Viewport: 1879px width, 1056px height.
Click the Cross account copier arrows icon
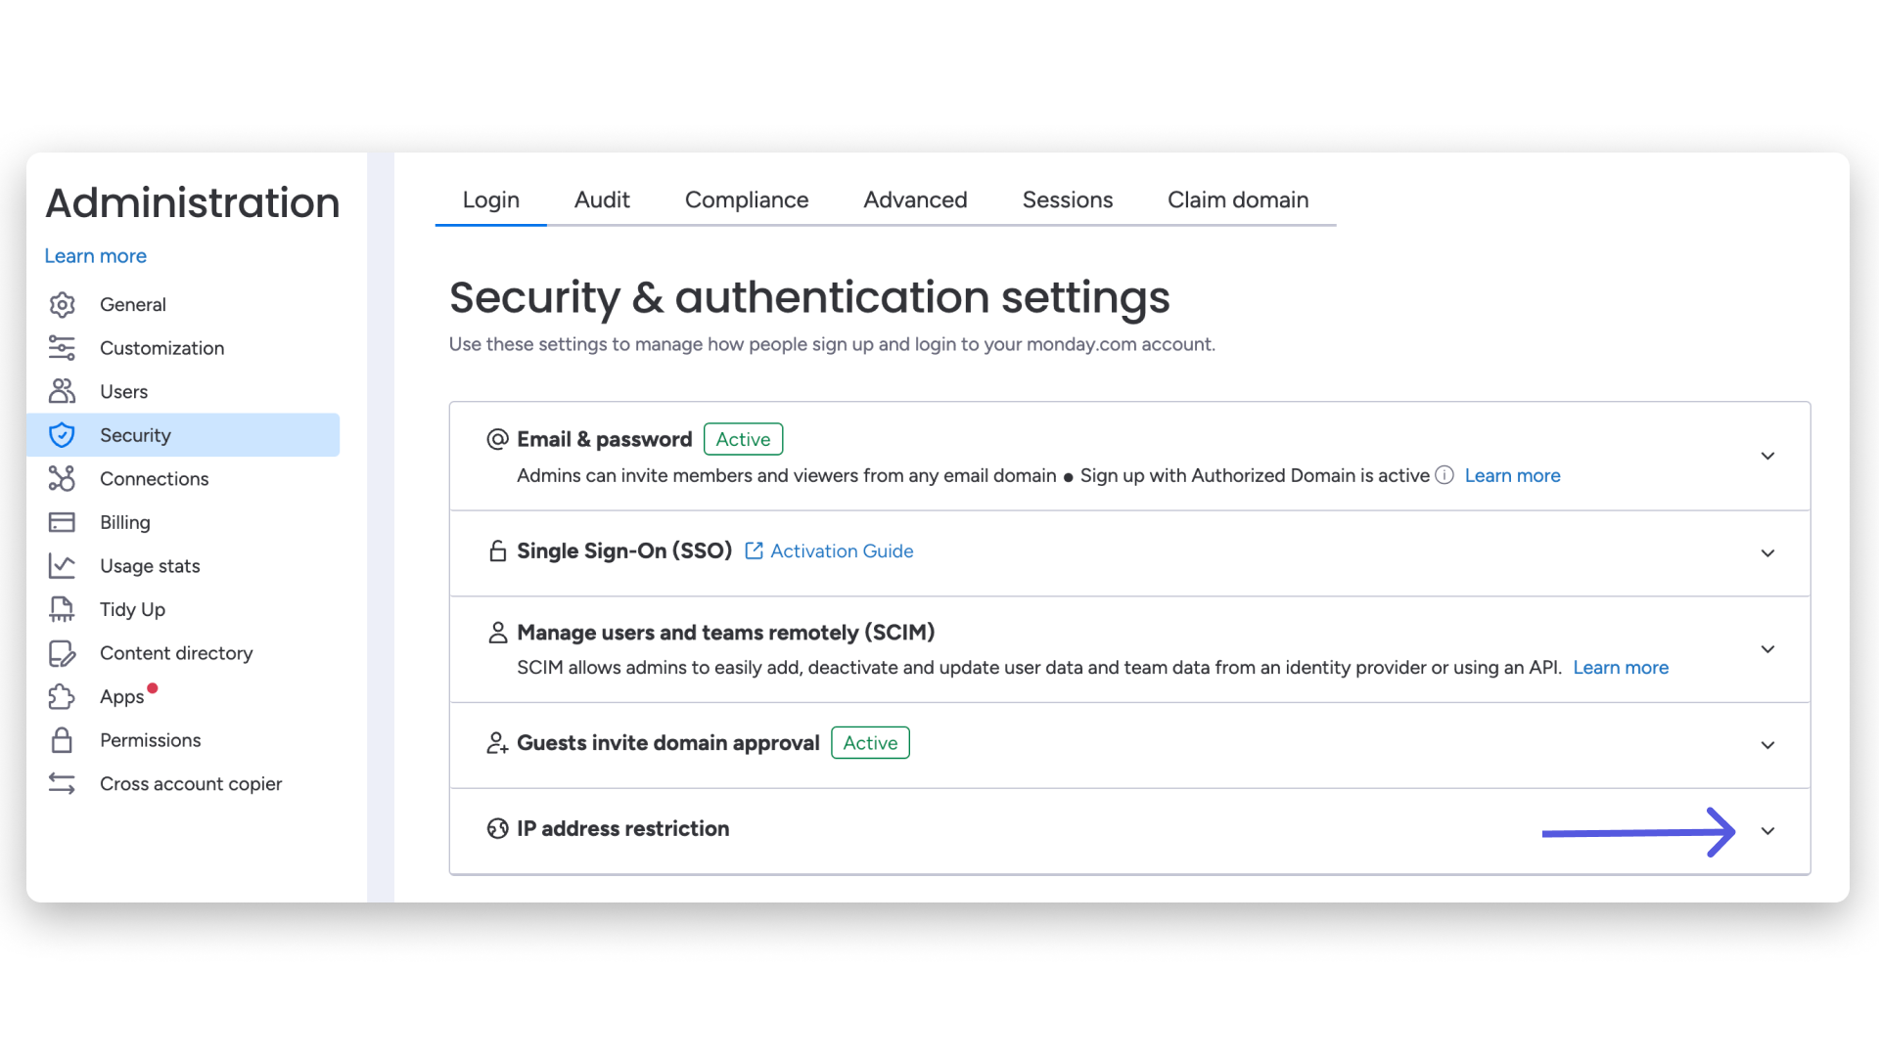(62, 783)
